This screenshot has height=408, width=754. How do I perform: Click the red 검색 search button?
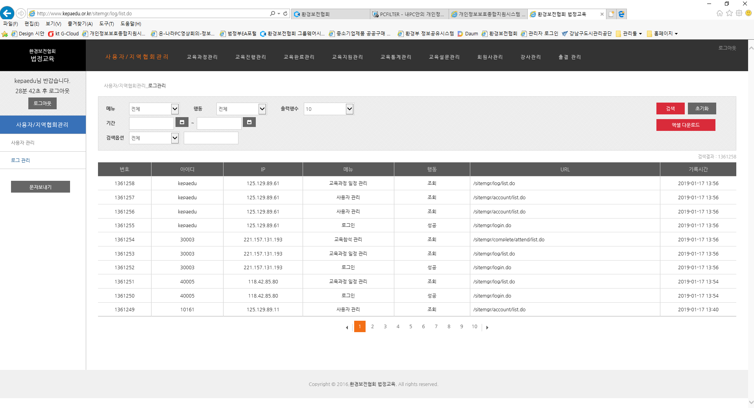[670, 108]
